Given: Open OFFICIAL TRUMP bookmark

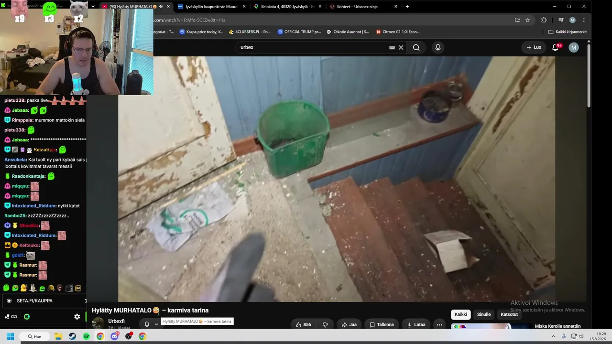Looking at the screenshot, I should 299,32.
